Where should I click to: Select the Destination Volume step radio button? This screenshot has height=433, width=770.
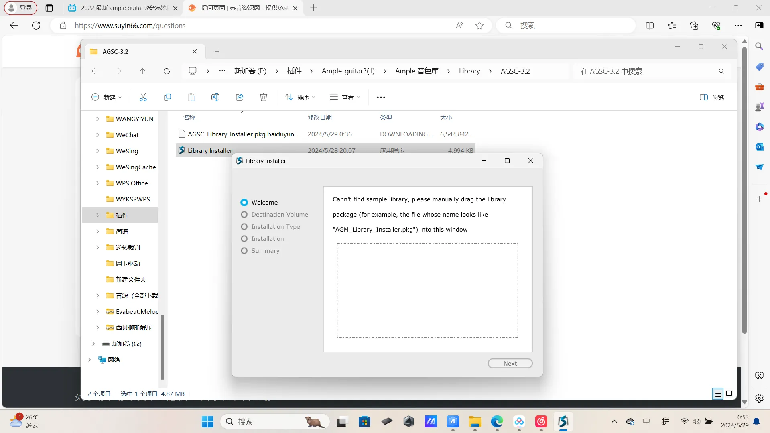point(244,215)
